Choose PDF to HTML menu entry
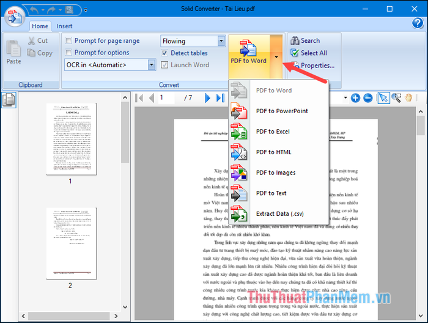Screen dimensions: 428x323 (278, 152)
